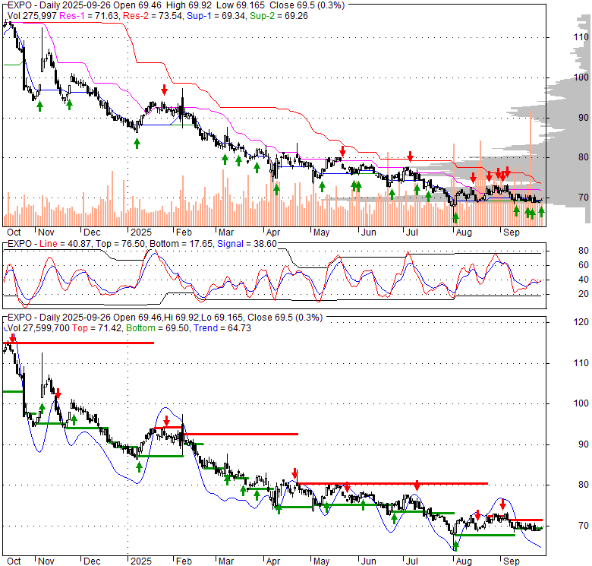This screenshot has height=566, width=592.
Task: Click the EXPO Daily 2025-09-26 header in top chart
Action: coord(176,5)
